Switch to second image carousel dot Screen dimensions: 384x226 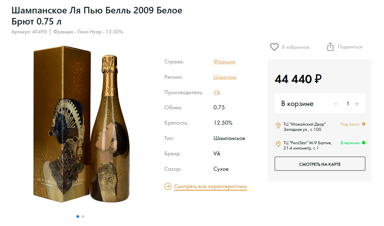pyautogui.click(x=83, y=216)
